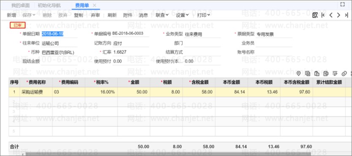Open the document search icon
This screenshot has height=156, width=352.
tap(315, 15)
